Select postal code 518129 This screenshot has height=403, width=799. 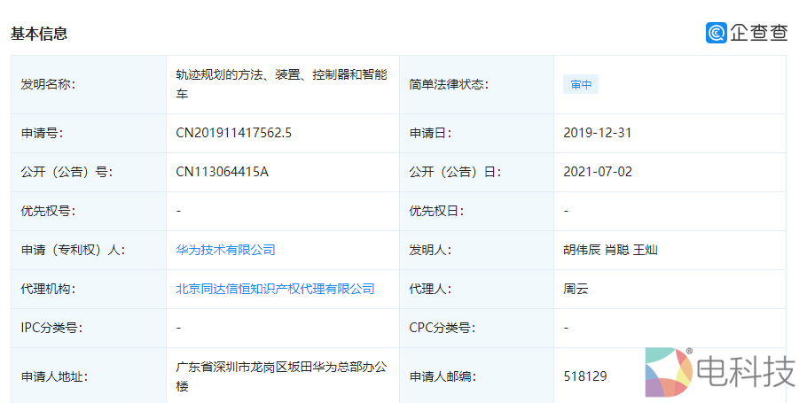click(585, 376)
